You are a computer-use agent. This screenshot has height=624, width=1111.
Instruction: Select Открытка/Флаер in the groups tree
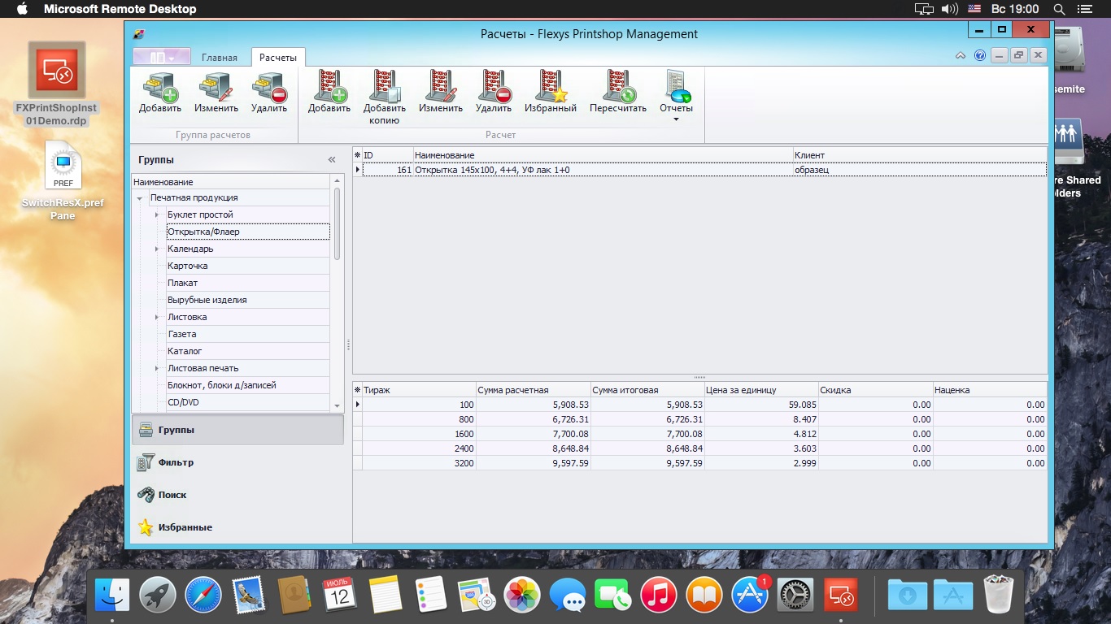(x=248, y=232)
